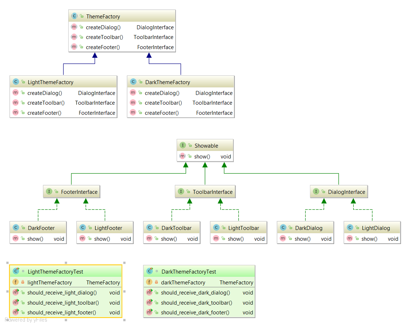The image size is (410, 327).
Task: Click the test method icon beside should_receive_dark_dialog()
Action: click(x=149, y=292)
